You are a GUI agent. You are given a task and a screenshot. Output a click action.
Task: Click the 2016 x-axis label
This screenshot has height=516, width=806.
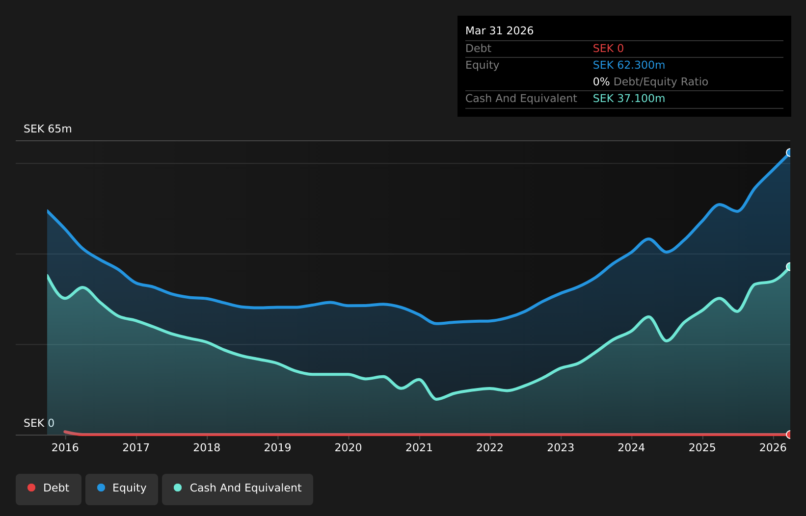pyautogui.click(x=65, y=447)
